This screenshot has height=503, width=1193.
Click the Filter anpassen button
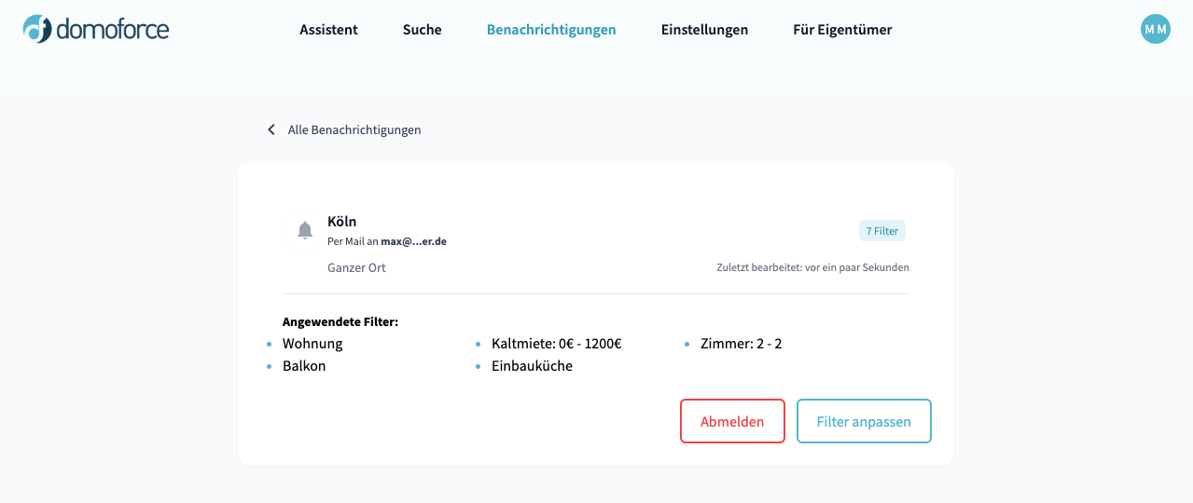pos(864,421)
